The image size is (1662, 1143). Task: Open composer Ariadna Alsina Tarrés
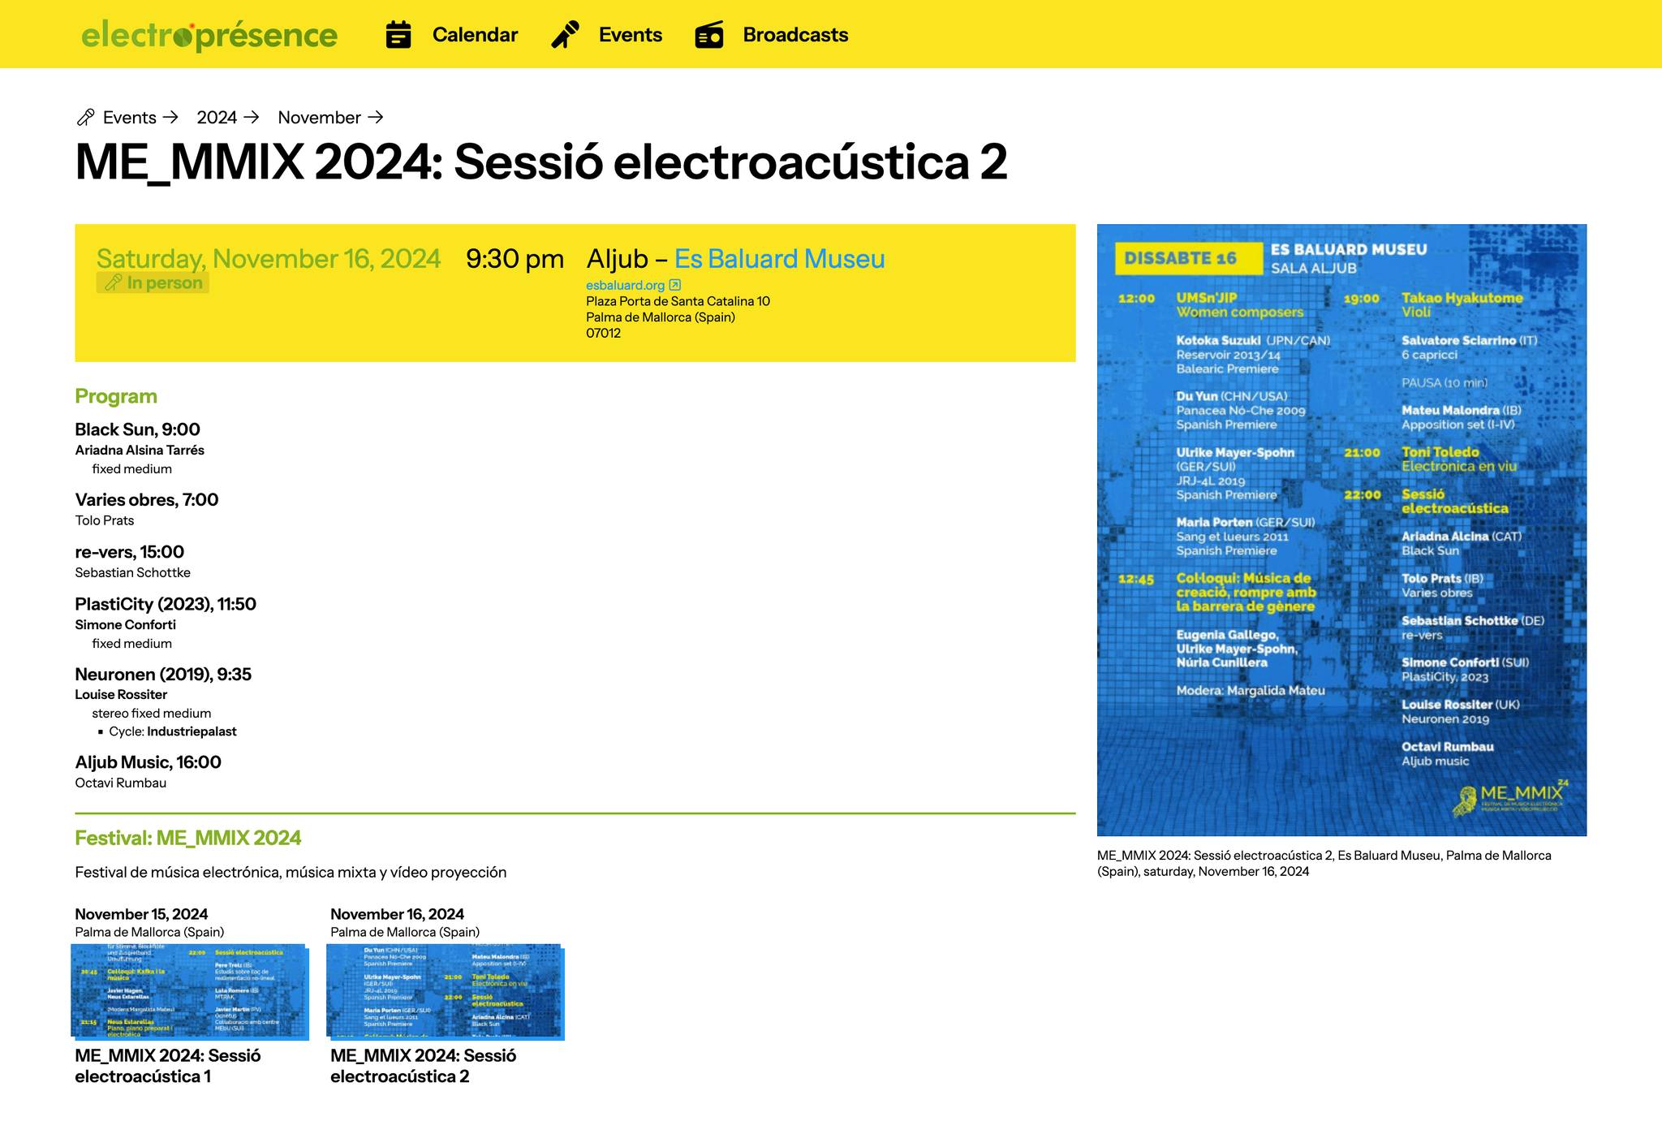coord(140,450)
